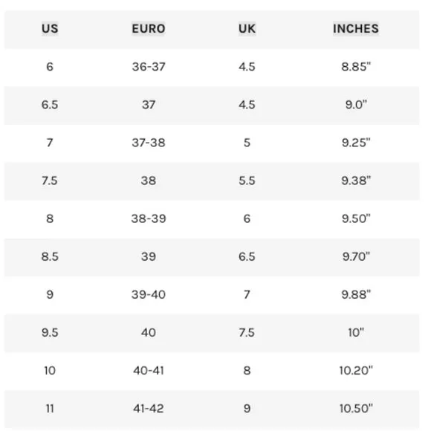Click the 9.0" inches value

[356, 105]
